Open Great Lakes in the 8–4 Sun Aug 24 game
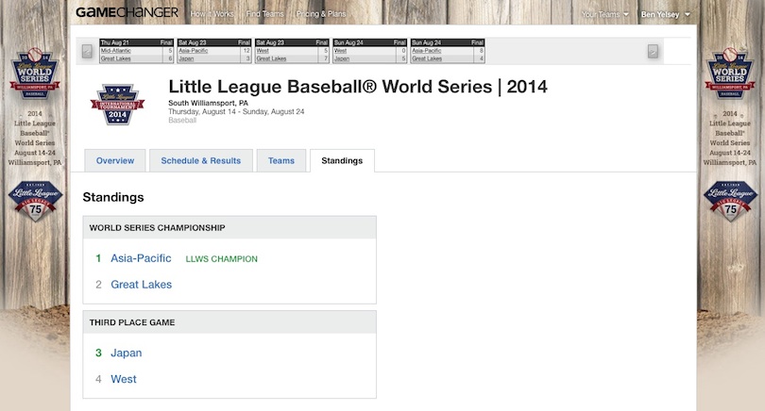Image resolution: width=765 pixels, height=411 pixels. point(427,58)
